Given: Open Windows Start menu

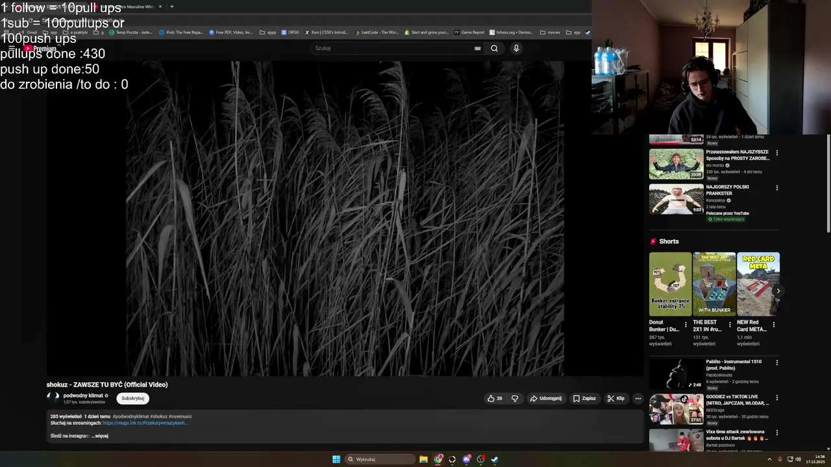Looking at the screenshot, I should coord(336,459).
